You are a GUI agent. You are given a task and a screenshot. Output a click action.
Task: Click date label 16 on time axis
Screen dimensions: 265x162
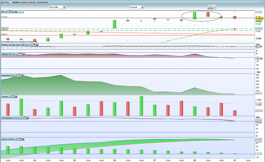click(115, 160)
